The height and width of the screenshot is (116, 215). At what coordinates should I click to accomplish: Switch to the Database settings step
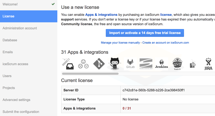pyautogui.click(x=10, y=40)
